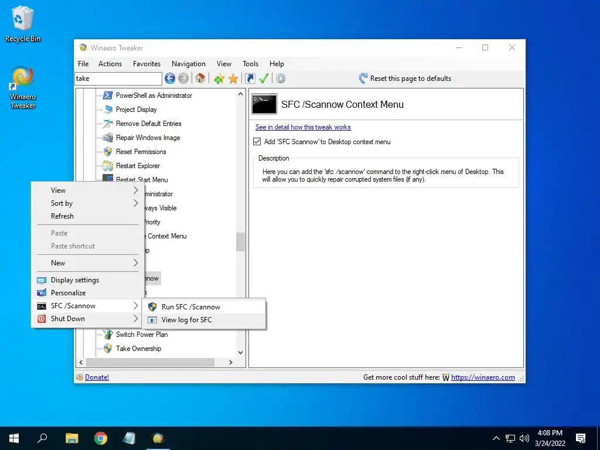Image resolution: width=600 pixels, height=450 pixels.
Task: Click the Project Display tree icon
Action: (108, 110)
